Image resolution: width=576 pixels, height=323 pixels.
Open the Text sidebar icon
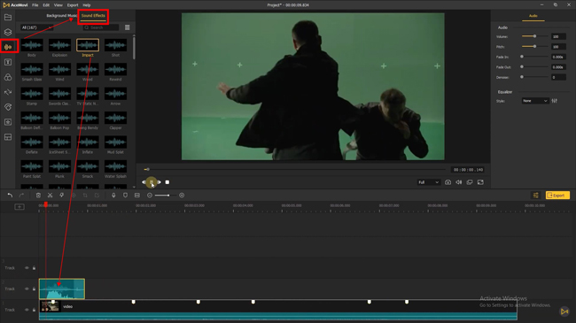[x=8, y=62]
